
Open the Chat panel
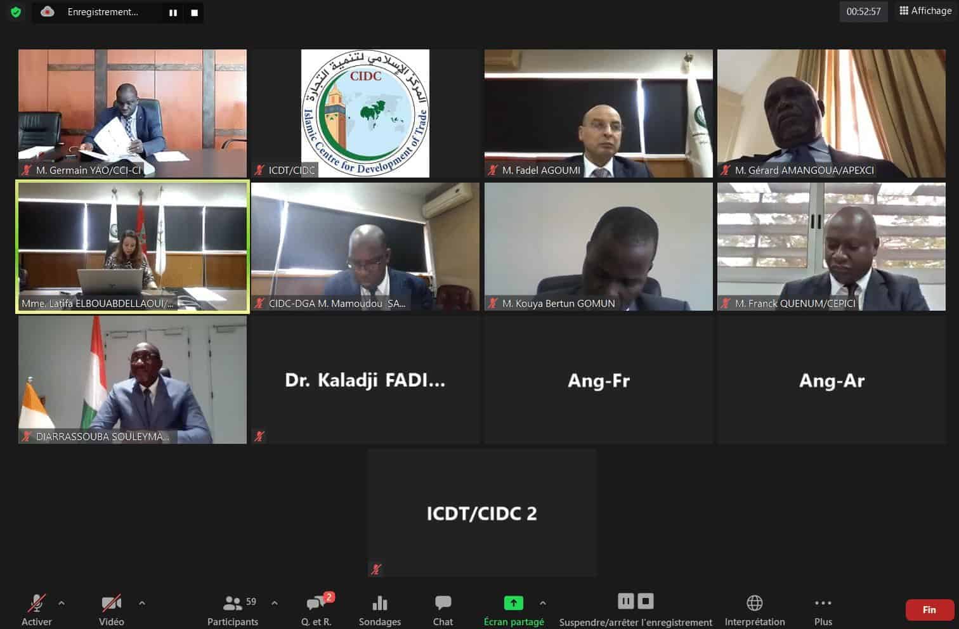(443, 610)
